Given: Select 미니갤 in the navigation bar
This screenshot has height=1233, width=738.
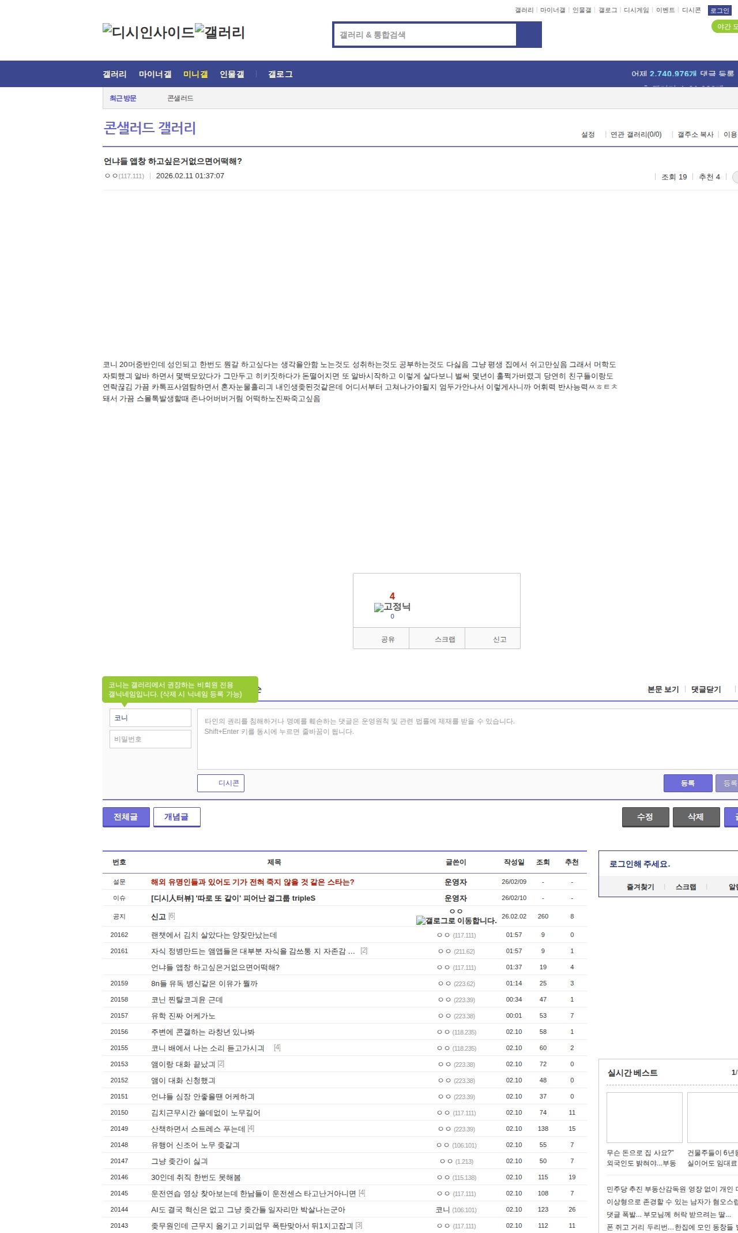Looking at the screenshot, I should tap(195, 74).
